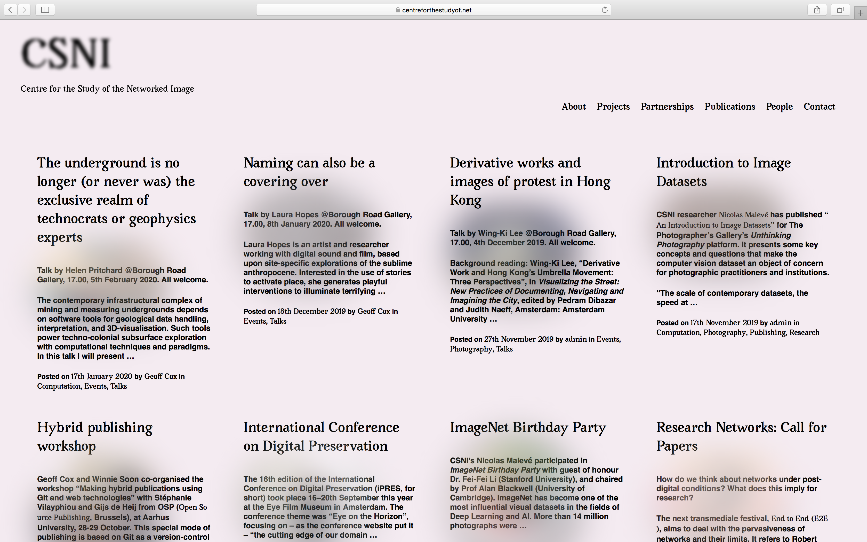This screenshot has width=867, height=542.
Task: Click the address bar showing centreforthestudyof.net
Action: pyautogui.click(x=434, y=10)
